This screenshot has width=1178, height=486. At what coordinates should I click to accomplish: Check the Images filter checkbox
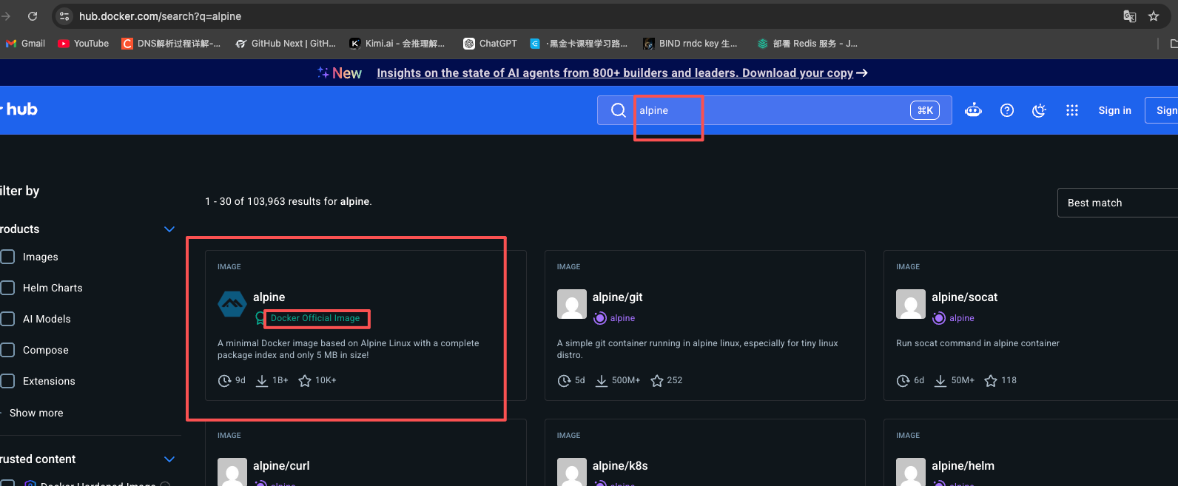[x=8, y=257]
